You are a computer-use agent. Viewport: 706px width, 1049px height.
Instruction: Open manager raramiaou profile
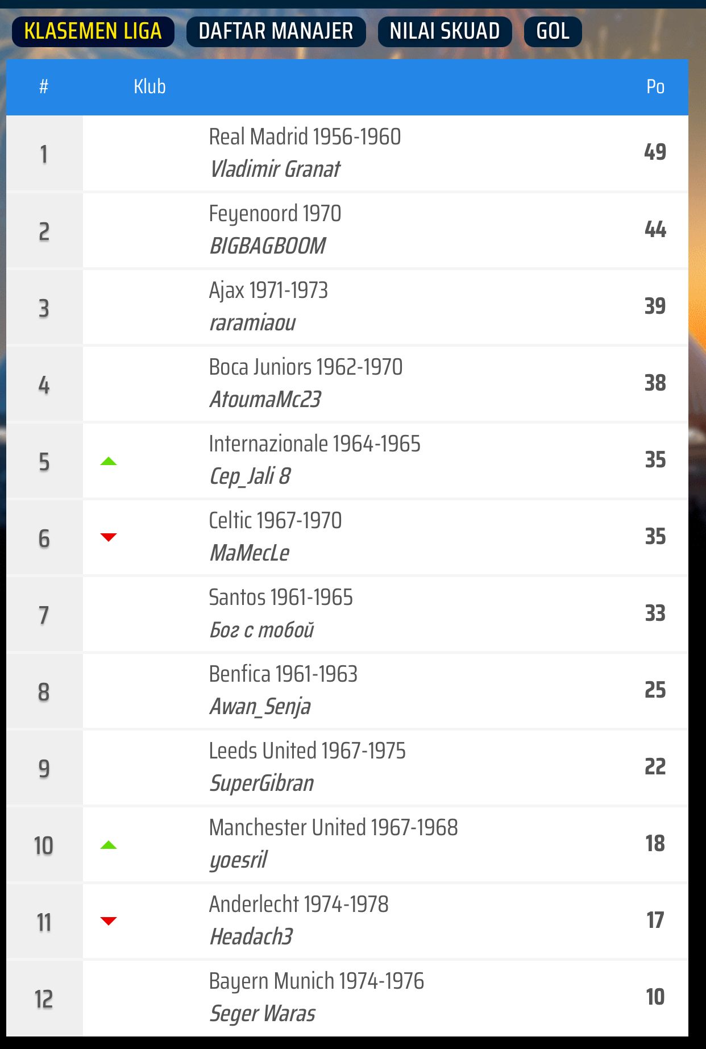(252, 323)
